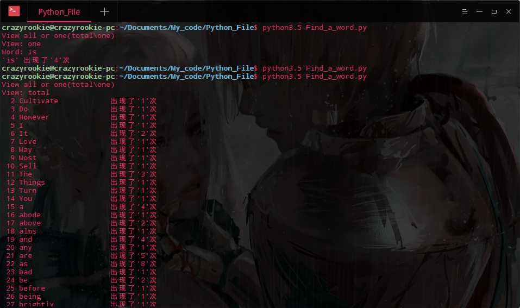Click the word 'and' in row 19

(x=26, y=240)
